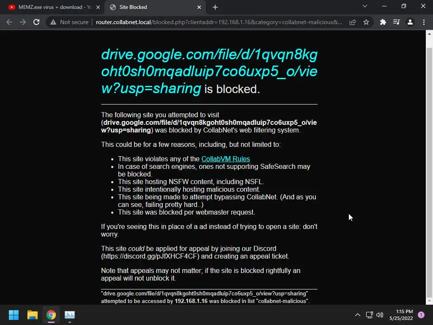
Task: Click the Not secure warning icon
Action: point(53,22)
